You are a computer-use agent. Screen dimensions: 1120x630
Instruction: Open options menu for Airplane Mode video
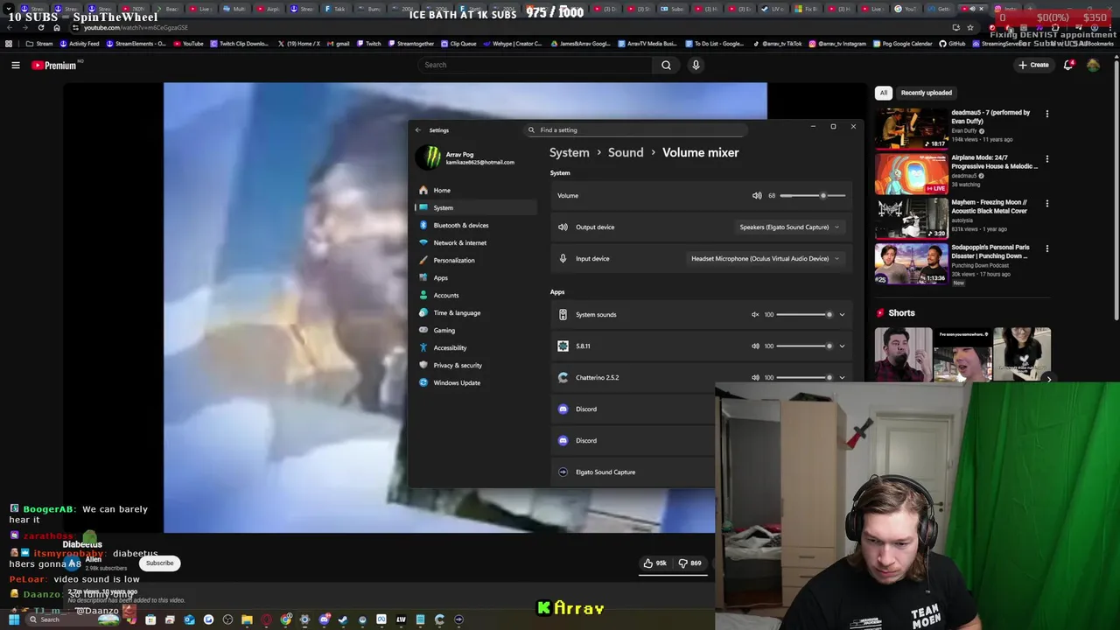click(x=1046, y=159)
